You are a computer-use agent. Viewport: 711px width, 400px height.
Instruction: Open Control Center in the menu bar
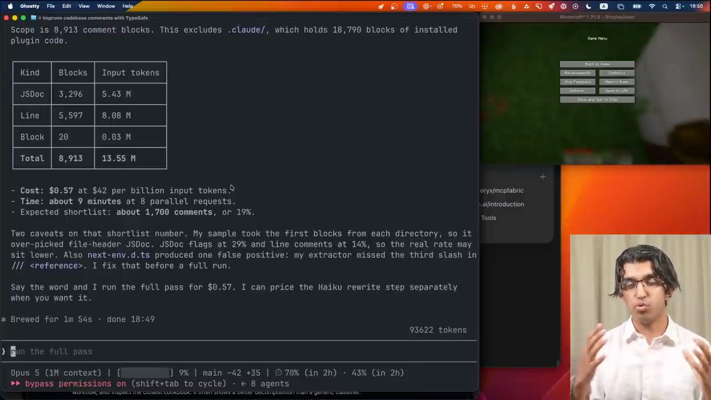point(680,6)
